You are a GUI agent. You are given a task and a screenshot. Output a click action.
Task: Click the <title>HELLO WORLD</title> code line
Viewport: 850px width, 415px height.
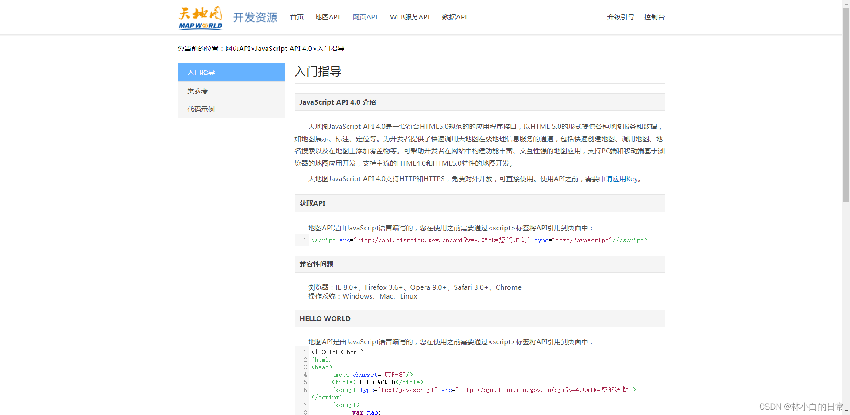click(x=378, y=383)
